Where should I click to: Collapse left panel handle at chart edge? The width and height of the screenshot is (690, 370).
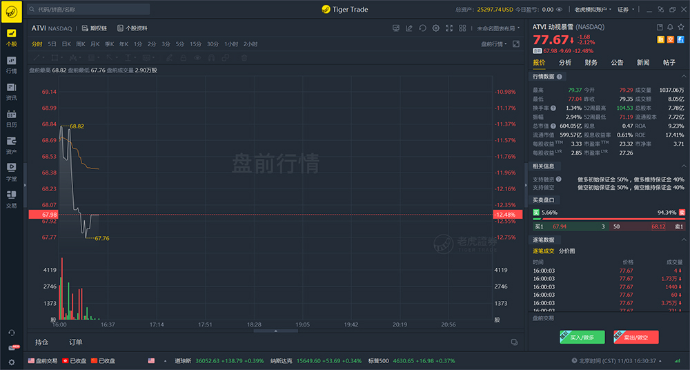tap(25, 185)
